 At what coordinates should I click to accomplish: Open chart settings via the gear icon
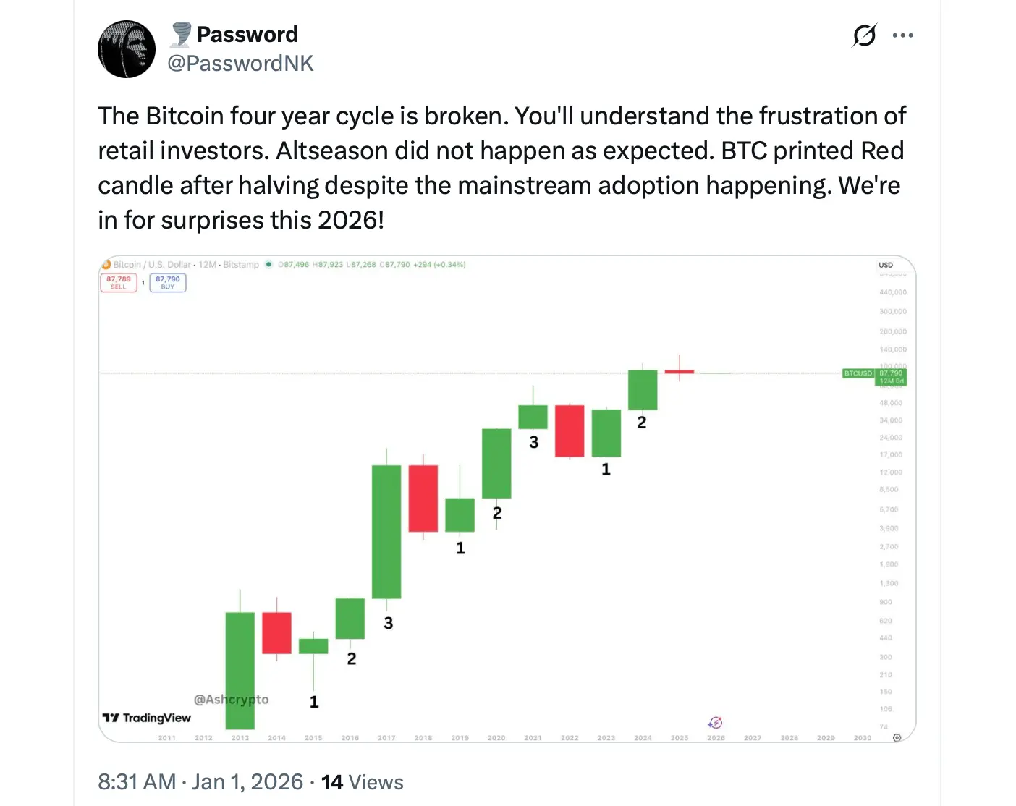[x=897, y=737]
